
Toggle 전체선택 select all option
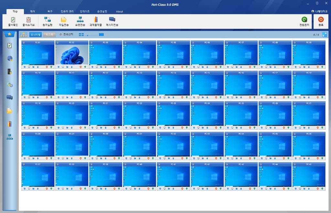point(67,34)
